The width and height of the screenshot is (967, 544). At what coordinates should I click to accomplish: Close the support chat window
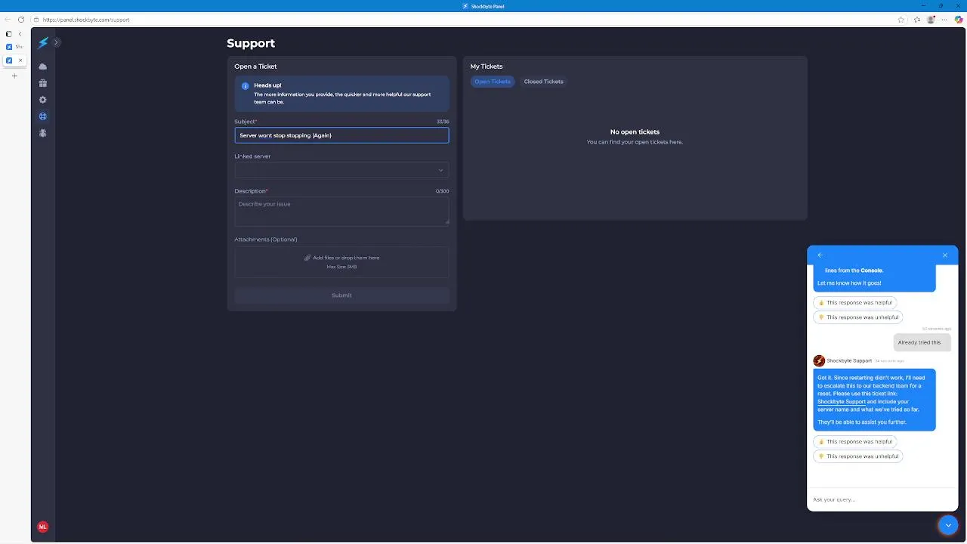pyautogui.click(x=945, y=255)
